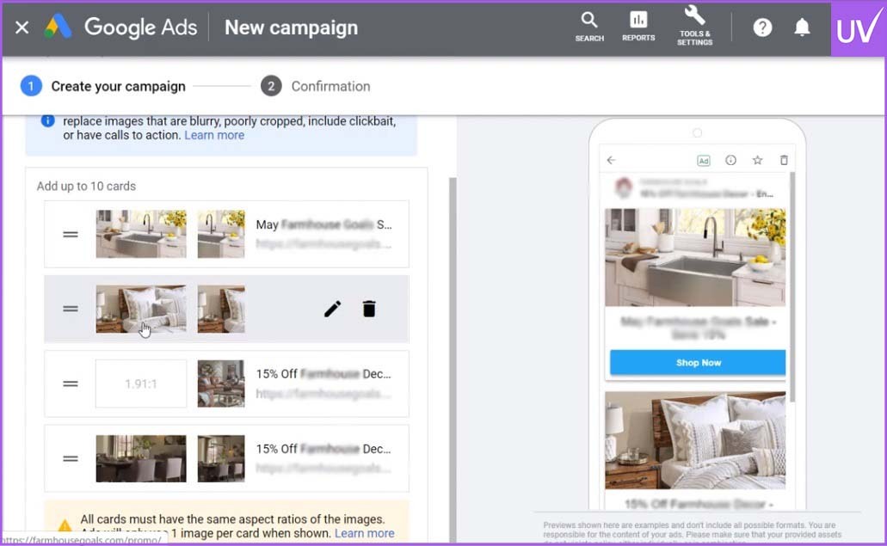The width and height of the screenshot is (887, 546).
Task: Select the wide dining room thumbnail
Action: [141, 458]
